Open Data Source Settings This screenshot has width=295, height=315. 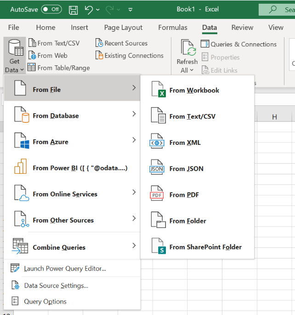[x=72, y=286]
